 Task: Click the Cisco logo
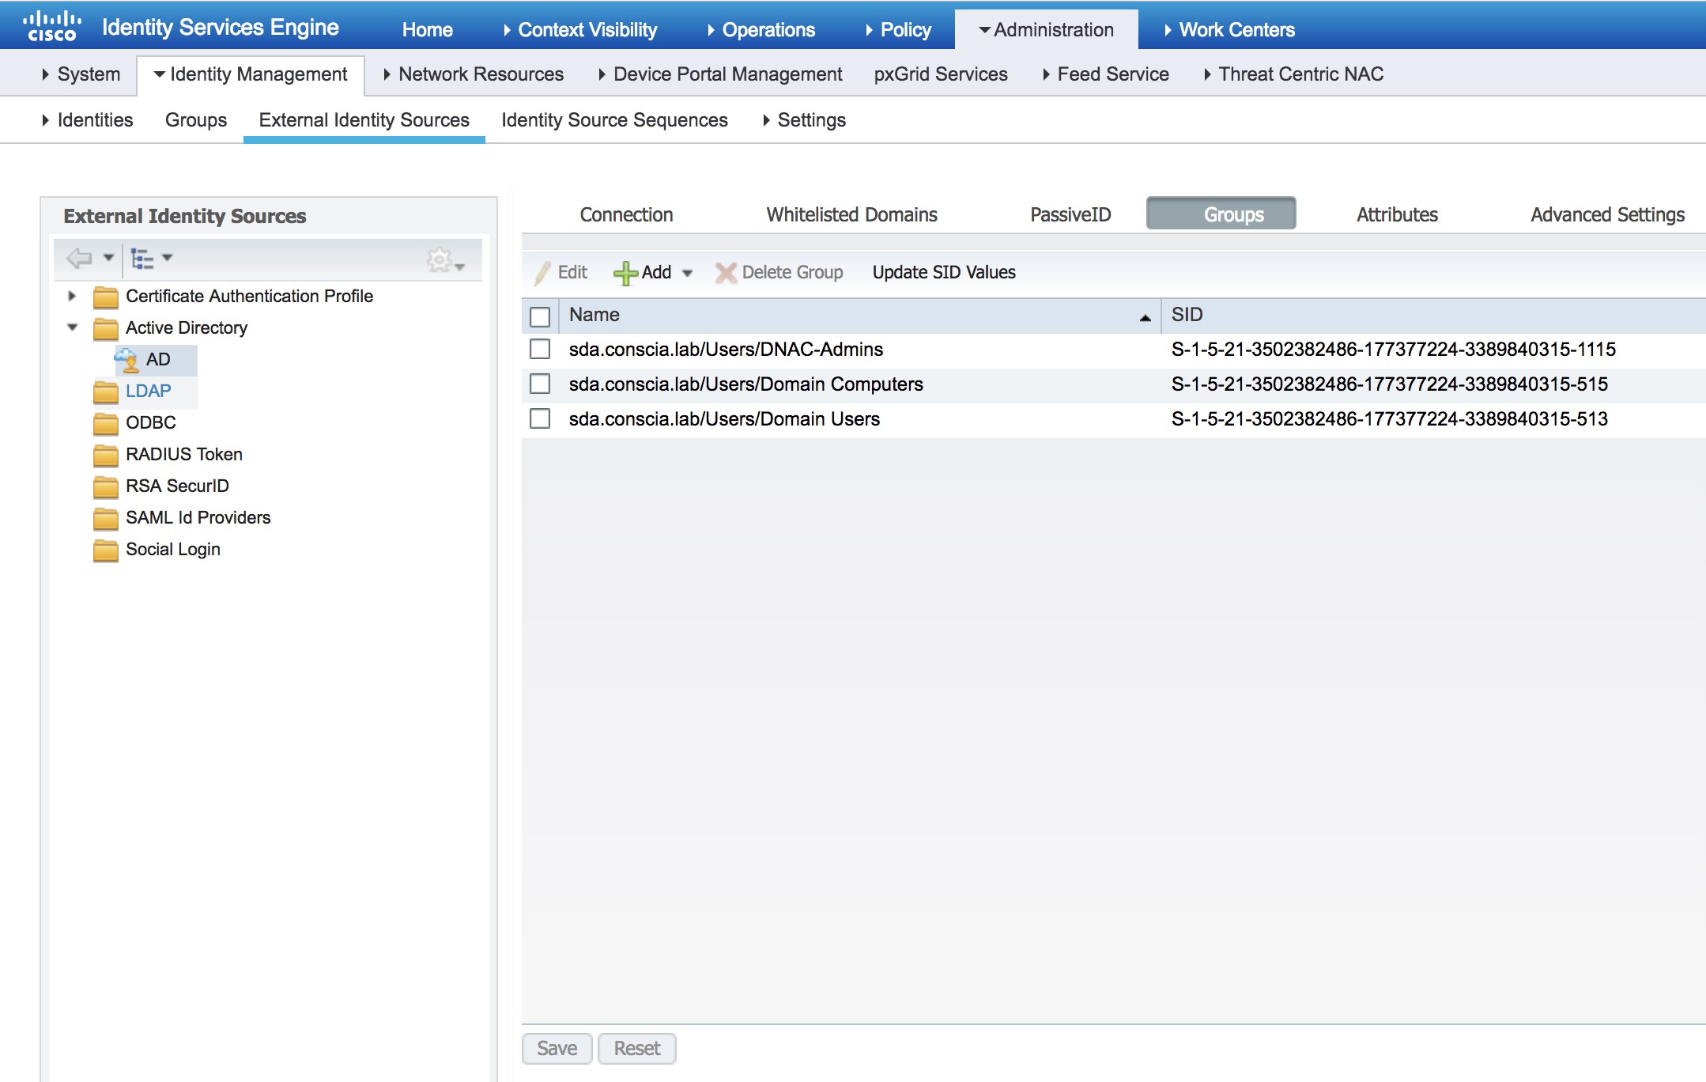pyautogui.click(x=52, y=26)
